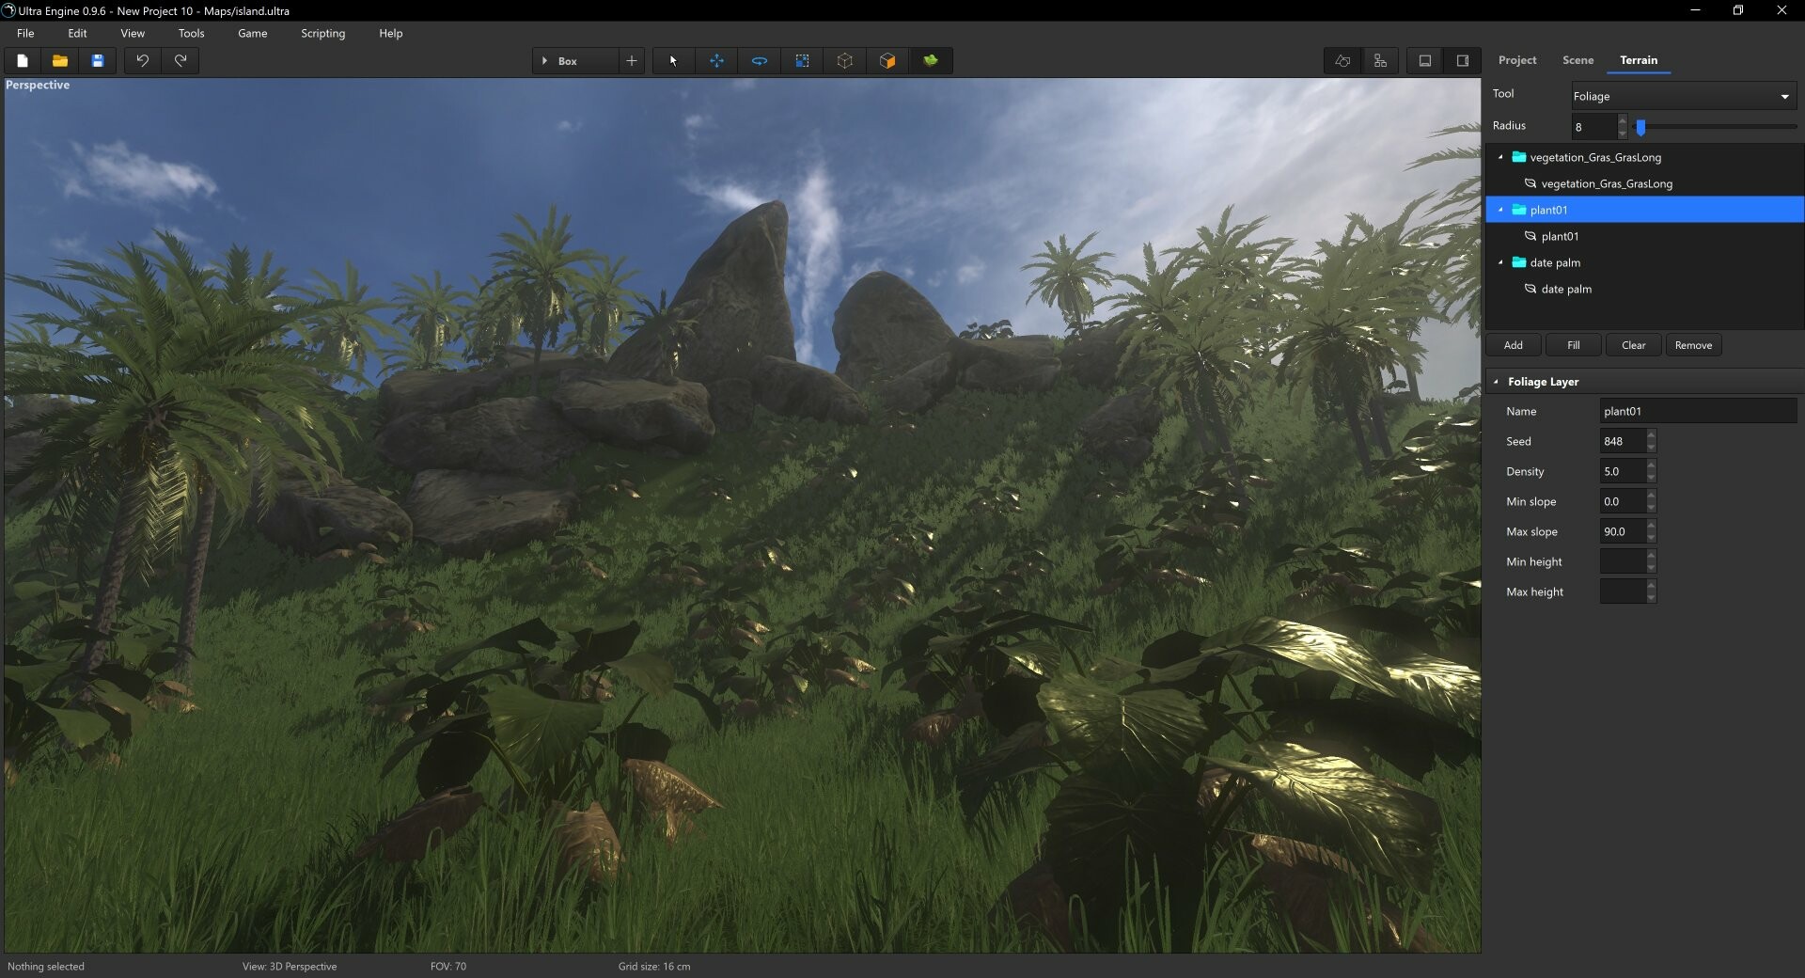1805x978 pixels.
Task: Click the textured cube shading icon
Action: (x=887, y=61)
